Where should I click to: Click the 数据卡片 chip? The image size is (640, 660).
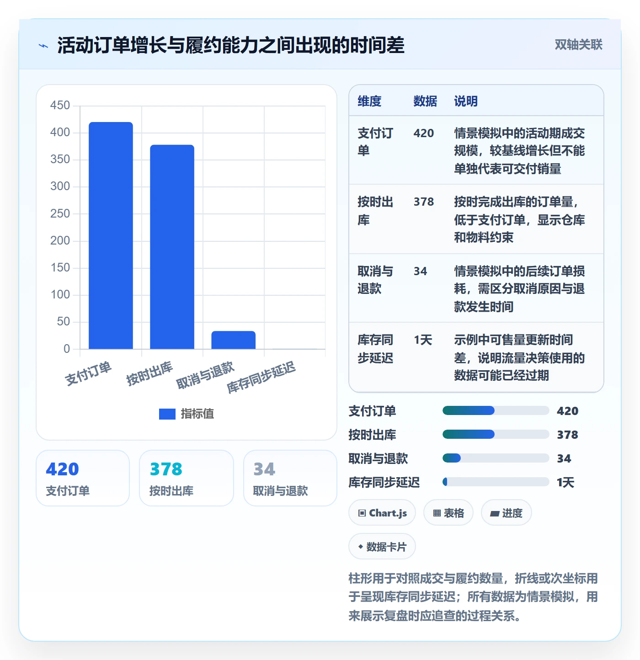click(382, 547)
